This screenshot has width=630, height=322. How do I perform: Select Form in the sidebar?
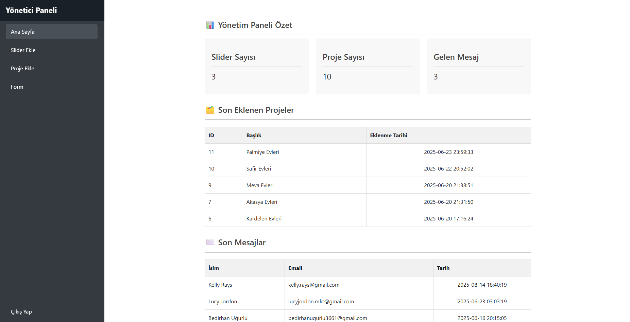[17, 87]
